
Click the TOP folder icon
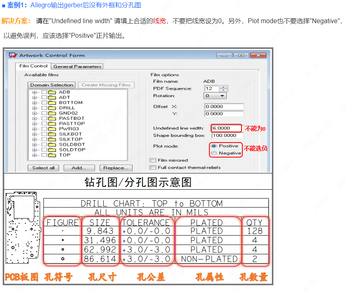click(52, 155)
